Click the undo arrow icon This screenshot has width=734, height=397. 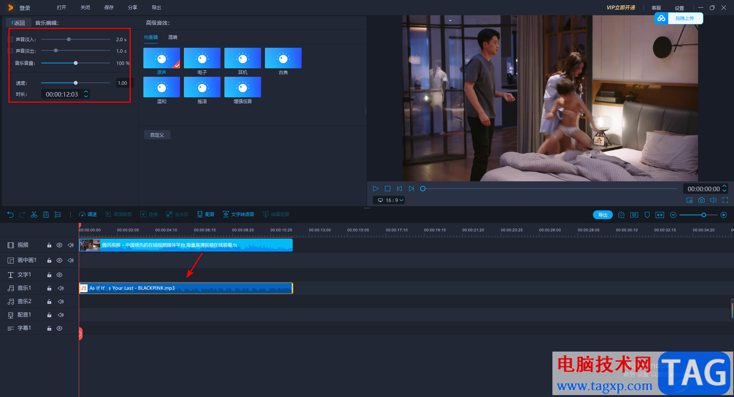(10, 215)
